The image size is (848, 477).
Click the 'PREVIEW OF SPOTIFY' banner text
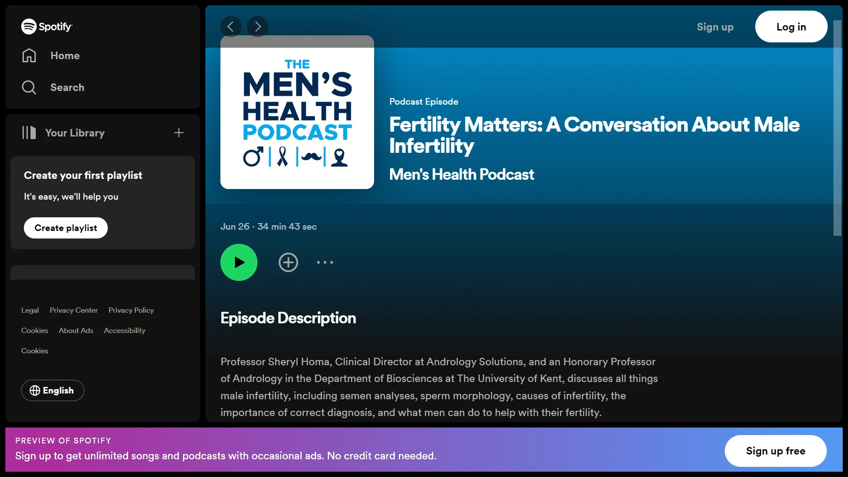click(63, 440)
